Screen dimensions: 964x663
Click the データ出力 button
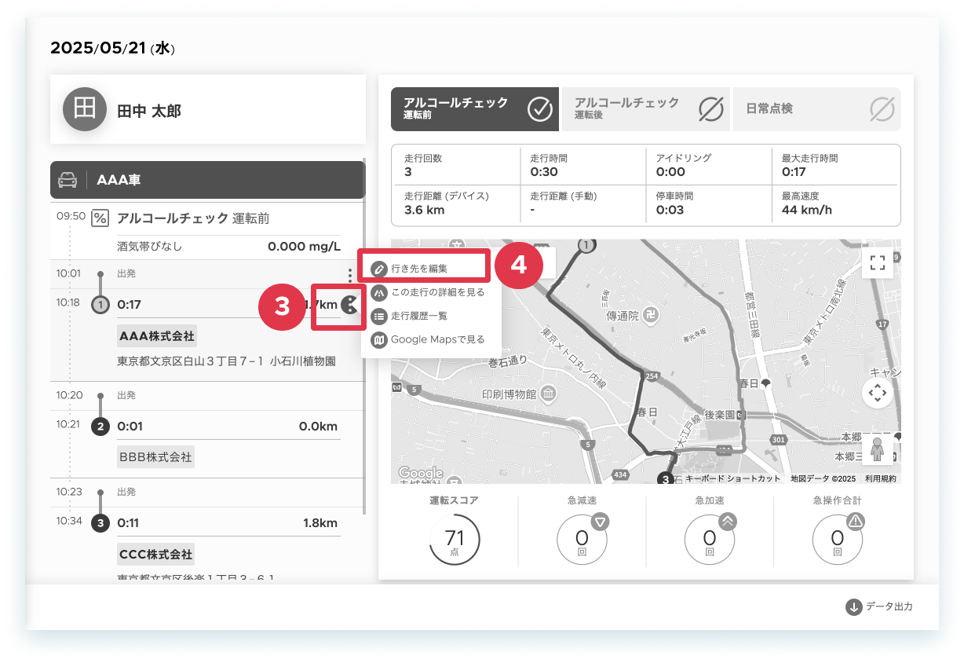click(x=880, y=607)
